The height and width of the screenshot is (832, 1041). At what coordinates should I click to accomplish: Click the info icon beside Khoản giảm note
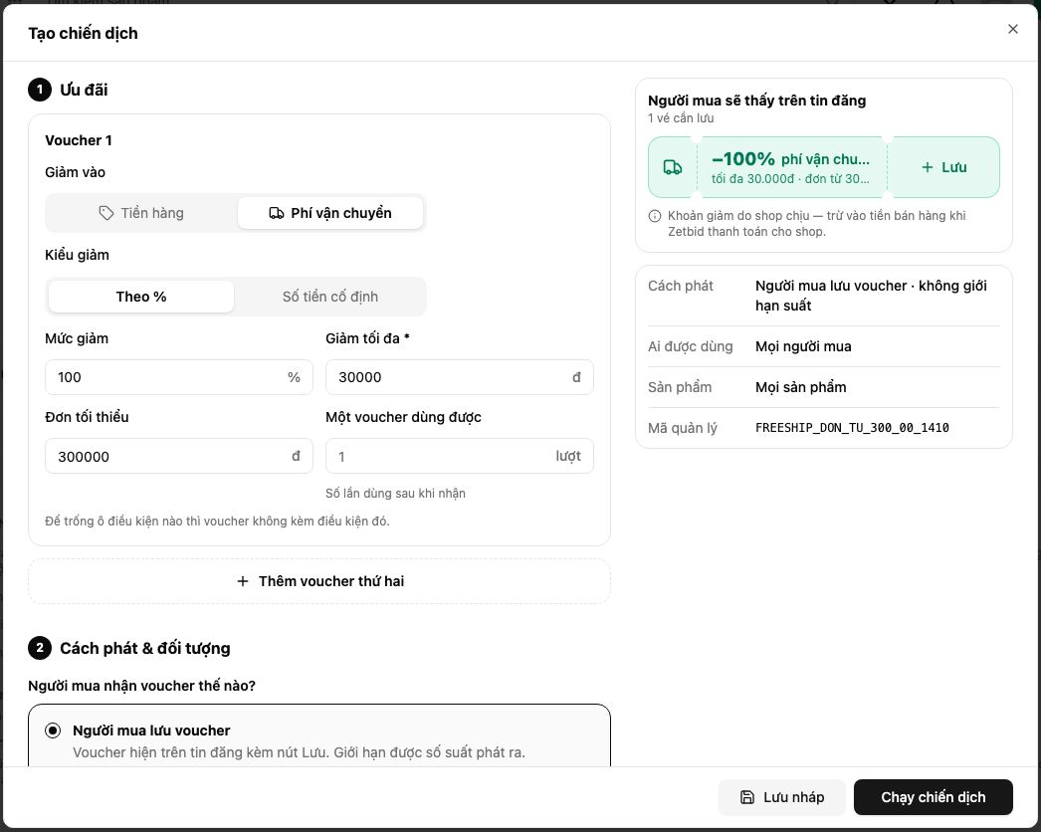[655, 216]
